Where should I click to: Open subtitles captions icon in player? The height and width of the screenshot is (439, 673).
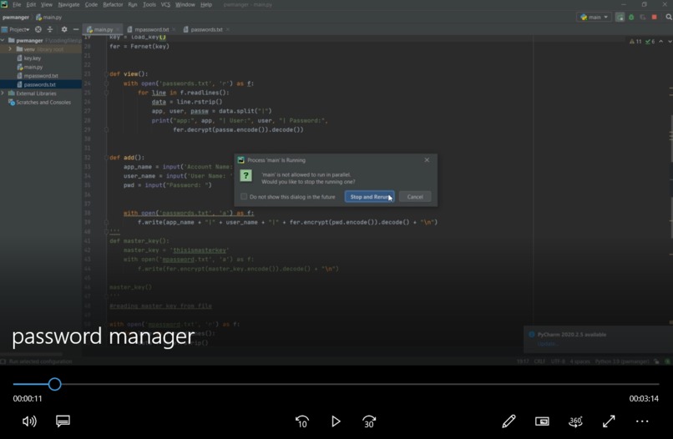pos(63,421)
